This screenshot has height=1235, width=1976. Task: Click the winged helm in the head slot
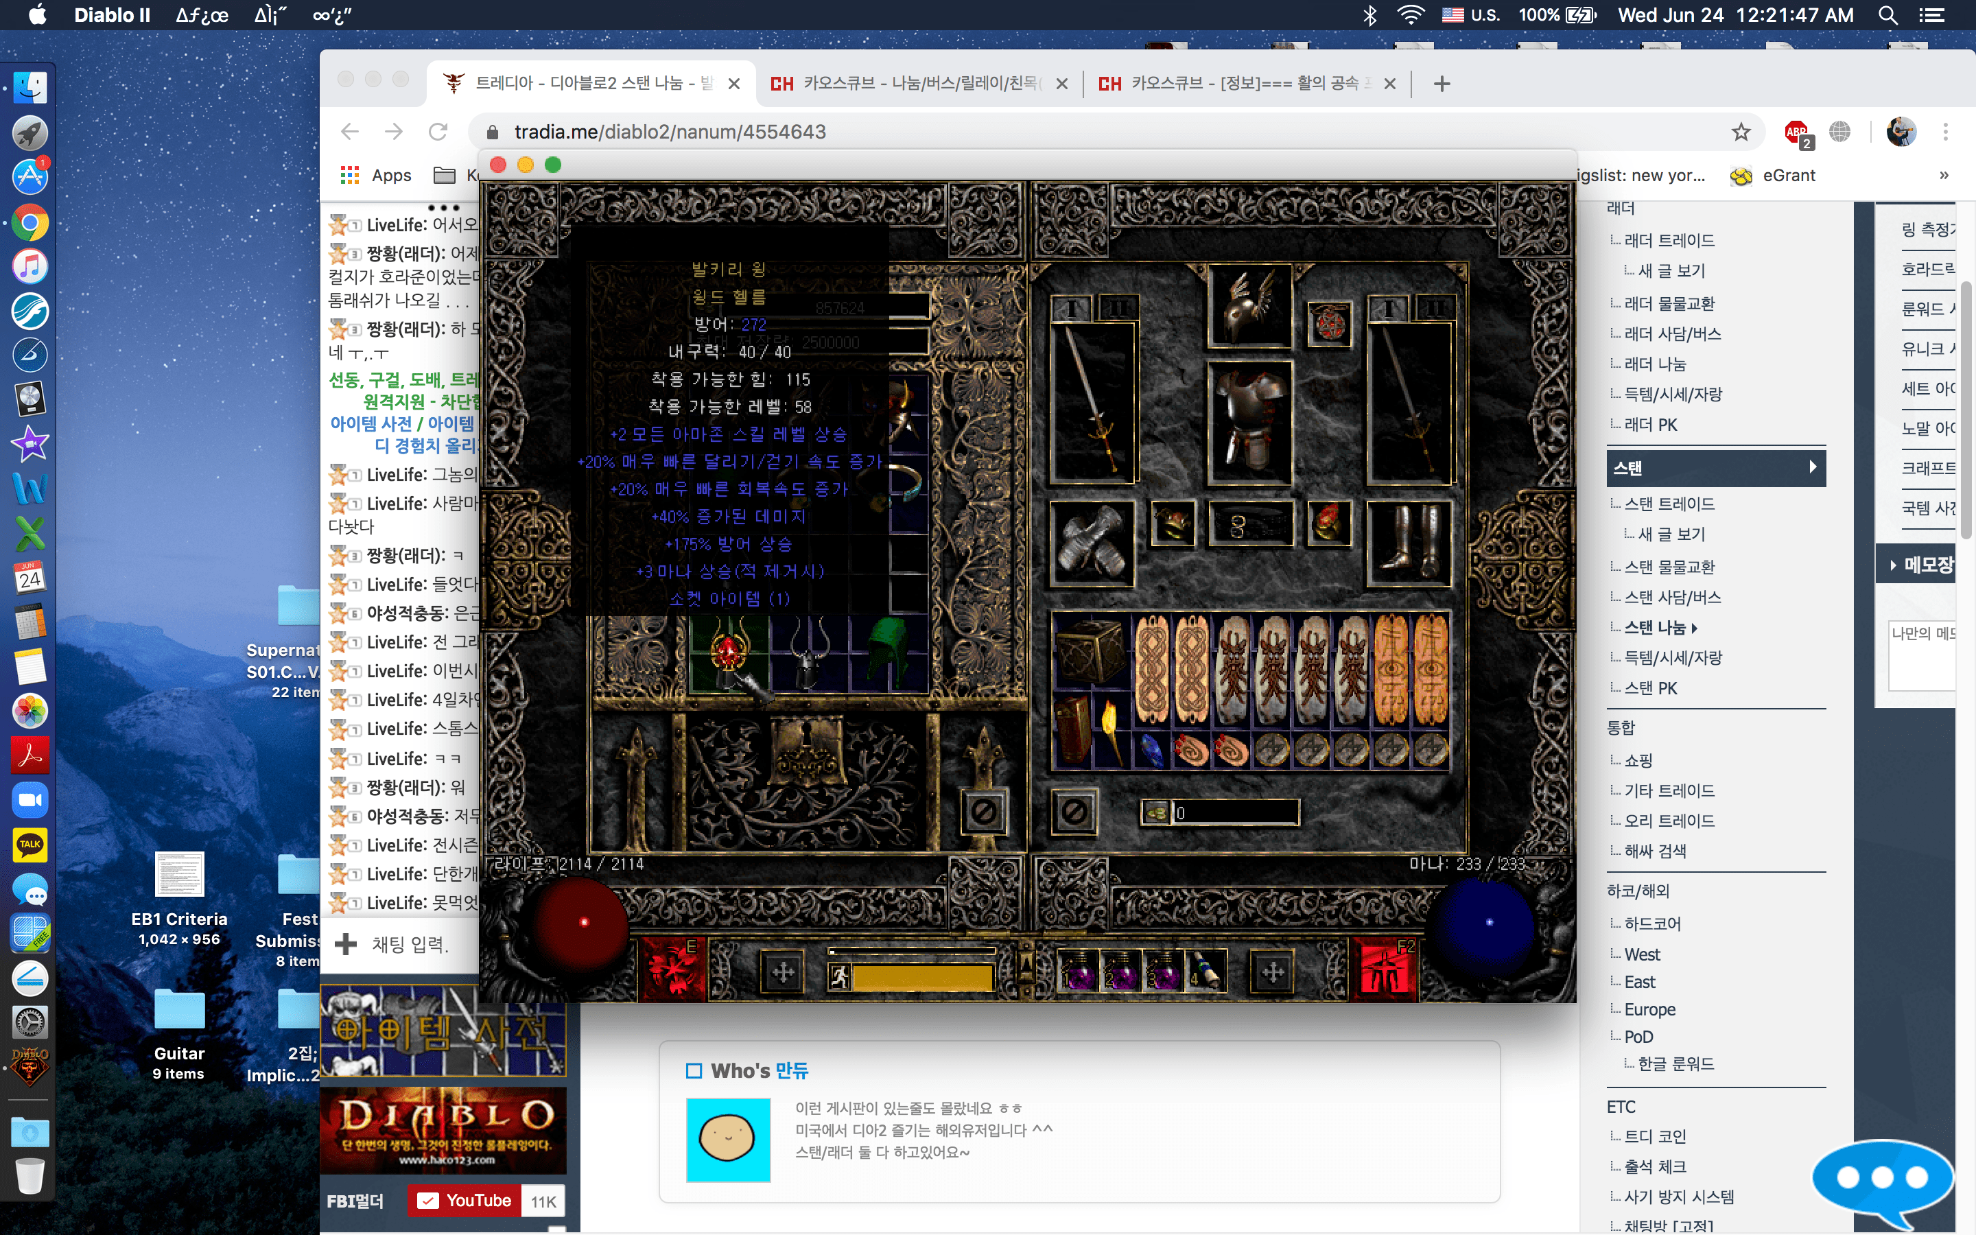[1249, 305]
